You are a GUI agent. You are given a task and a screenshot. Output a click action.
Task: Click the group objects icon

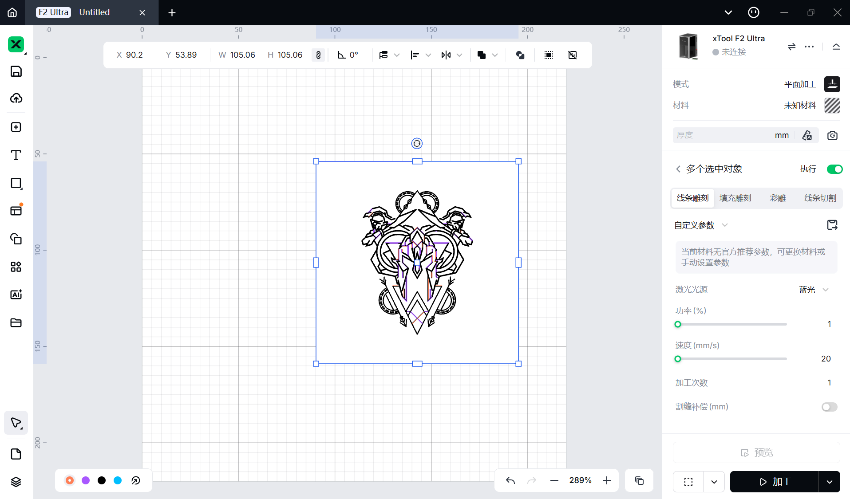(x=549, y=55)
